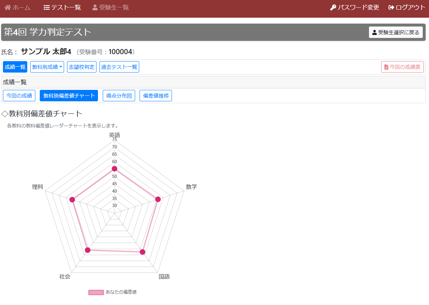The height and width of the screenshot is (305, 429).
Task: Click the 50 scale tick label
Action: tap(115, 176)
